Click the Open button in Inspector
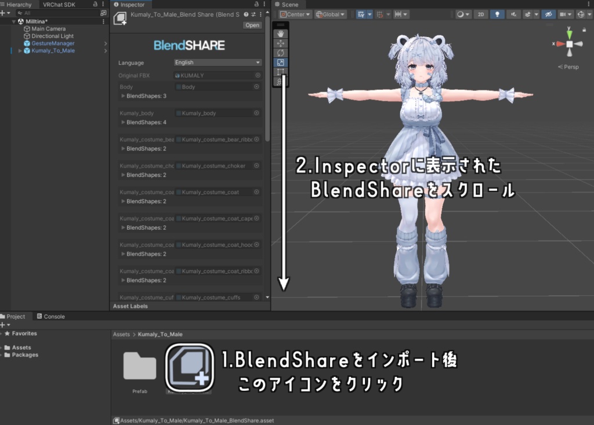594x425 pixels. (252, 25)
